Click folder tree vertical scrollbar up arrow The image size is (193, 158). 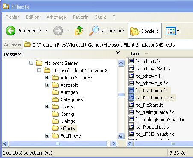[x=121, y=63]
